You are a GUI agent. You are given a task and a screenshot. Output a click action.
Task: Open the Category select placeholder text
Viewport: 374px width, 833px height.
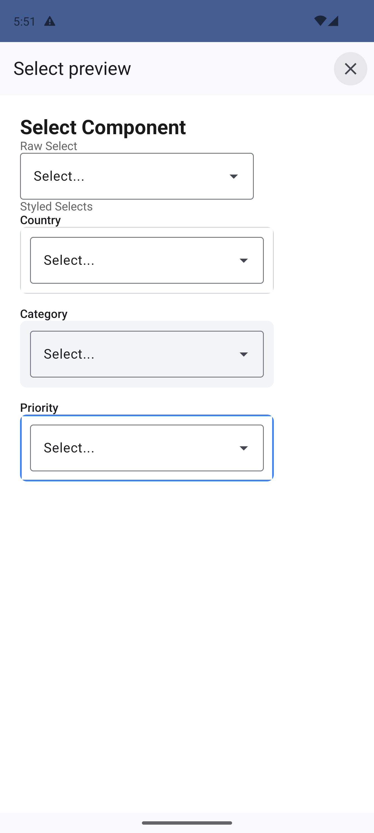click(69, 354)
